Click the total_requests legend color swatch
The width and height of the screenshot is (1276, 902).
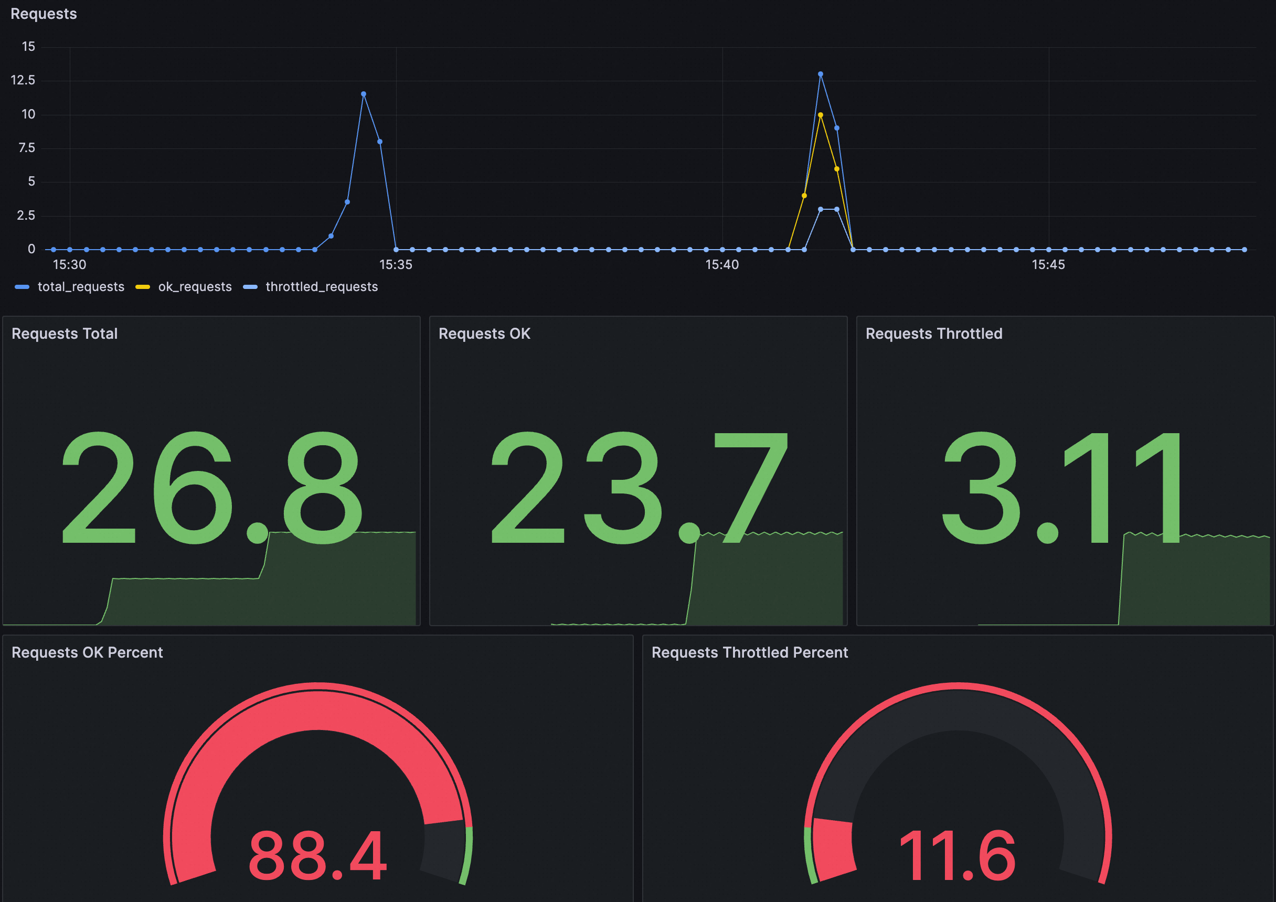click(22, 287)
